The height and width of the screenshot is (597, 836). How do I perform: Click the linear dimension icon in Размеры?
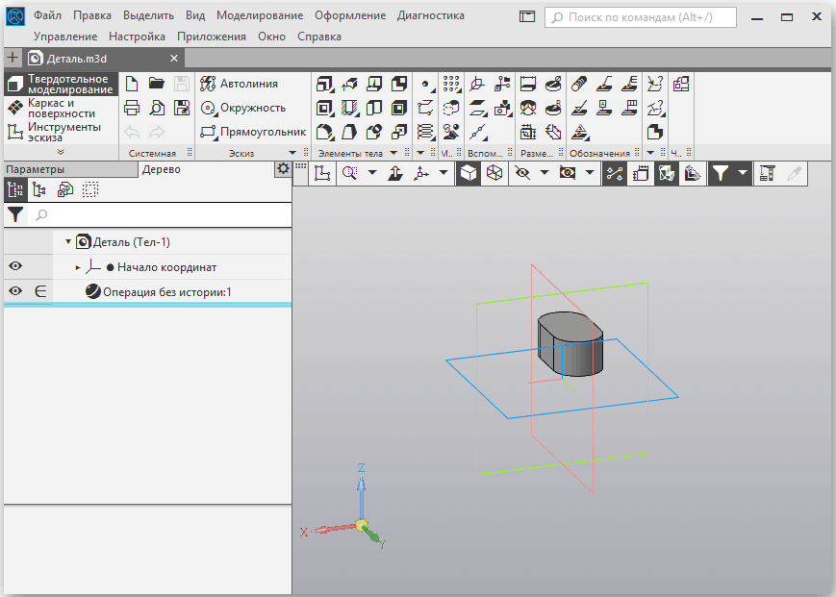click(528, 84)
